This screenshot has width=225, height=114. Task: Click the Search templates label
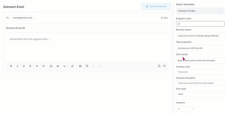pyautogui.click(x=185, y=4)
